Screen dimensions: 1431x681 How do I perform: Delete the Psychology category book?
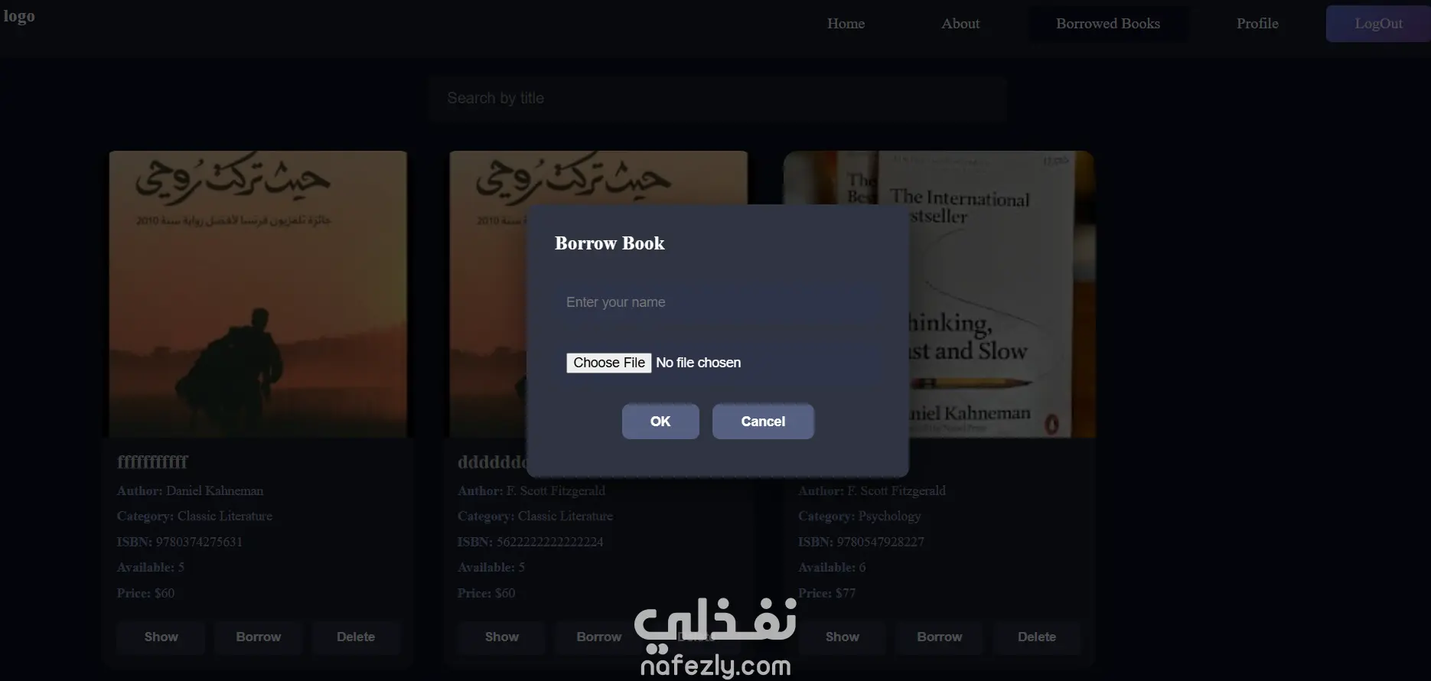pos(1037,637)
